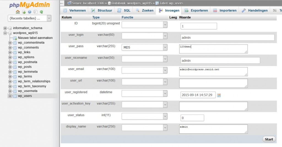Open MD5 function dropdown for user_pass

pos(144,47)
